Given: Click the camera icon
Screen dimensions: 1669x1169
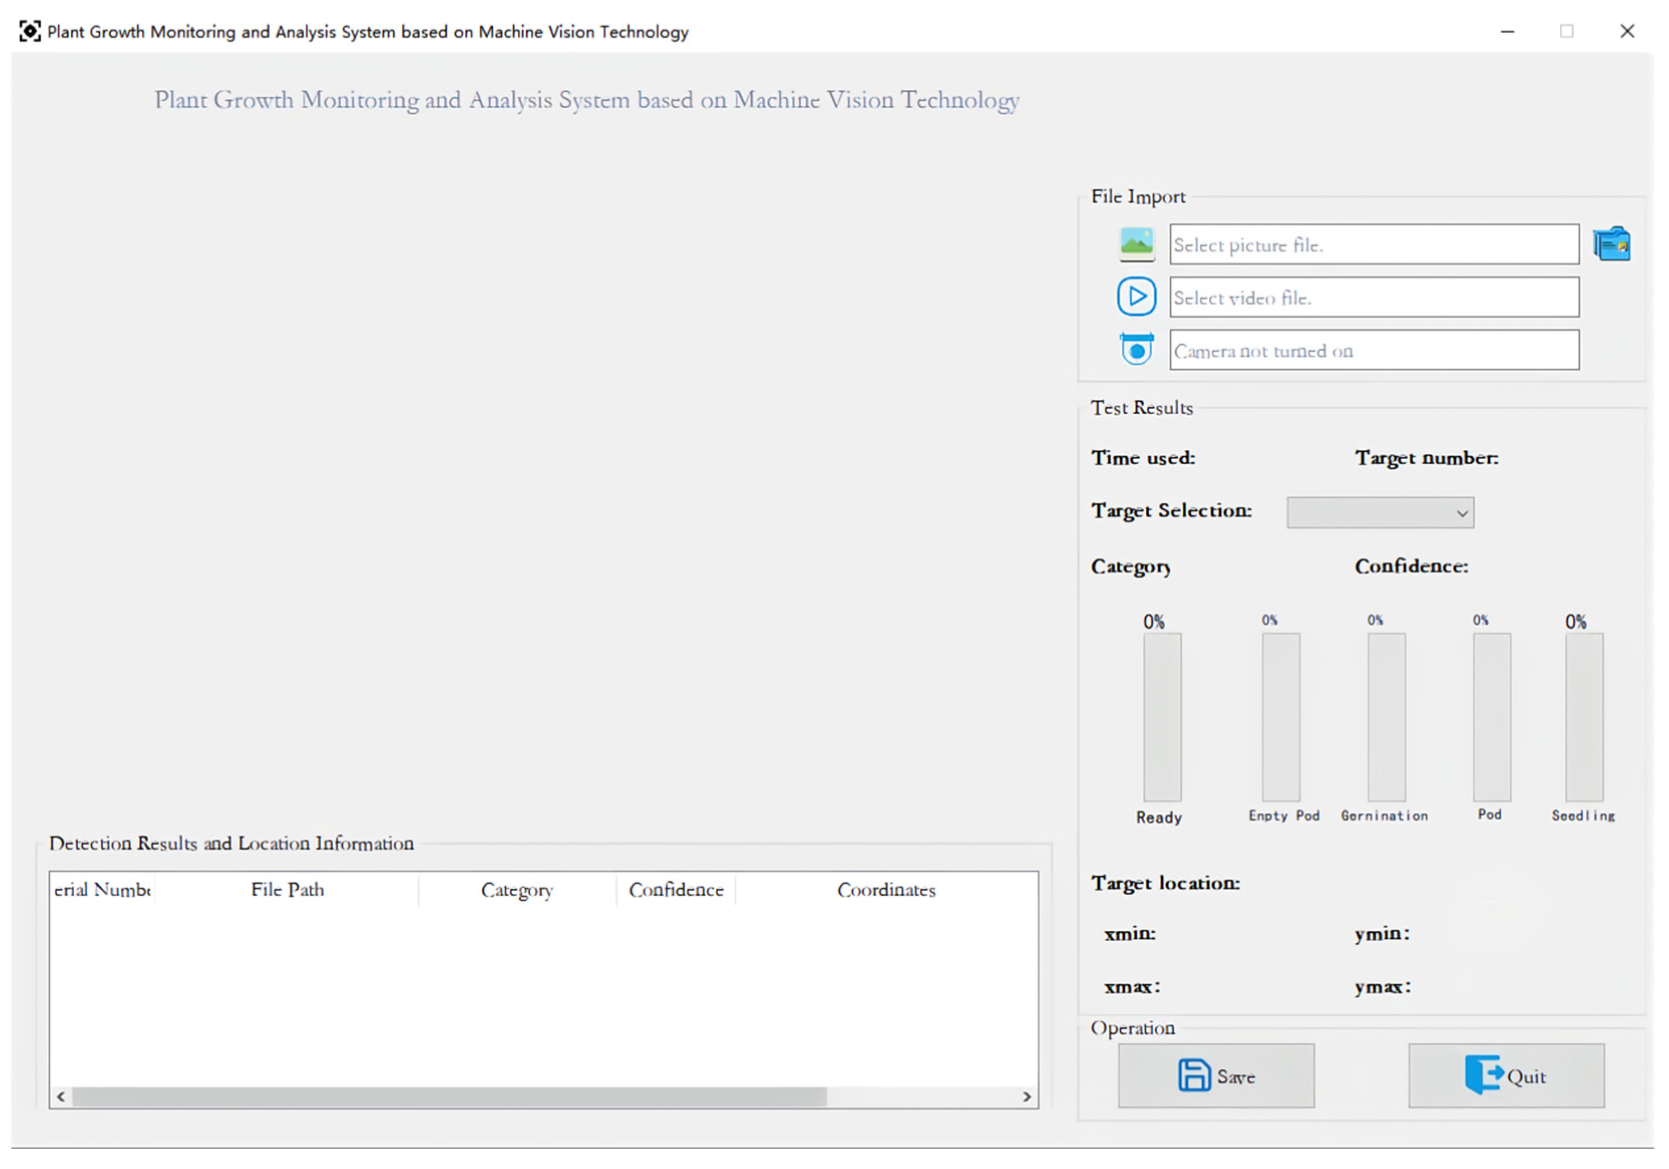Looking at the screenshot, I should (x=1136, y=350).
